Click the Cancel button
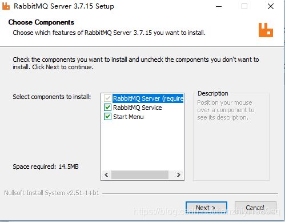Screen dimensions: 285x222 click(255, 208)
